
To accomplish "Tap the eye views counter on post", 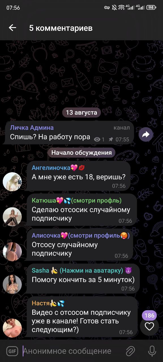I will coord(99,139).
